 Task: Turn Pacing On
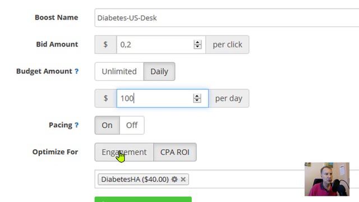pos(107,125)
